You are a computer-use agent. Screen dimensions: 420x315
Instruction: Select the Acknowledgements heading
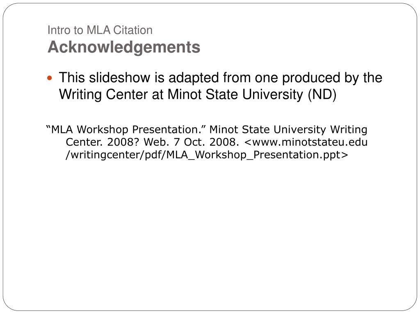124,47
